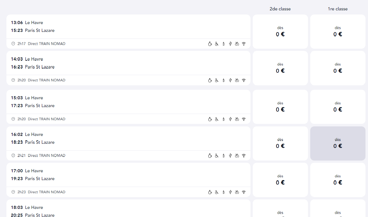This screenshot has height=217, width=368.
Task: Click the coffee cup icon on the 17:00 train
Action: click(x=210, y=192)
